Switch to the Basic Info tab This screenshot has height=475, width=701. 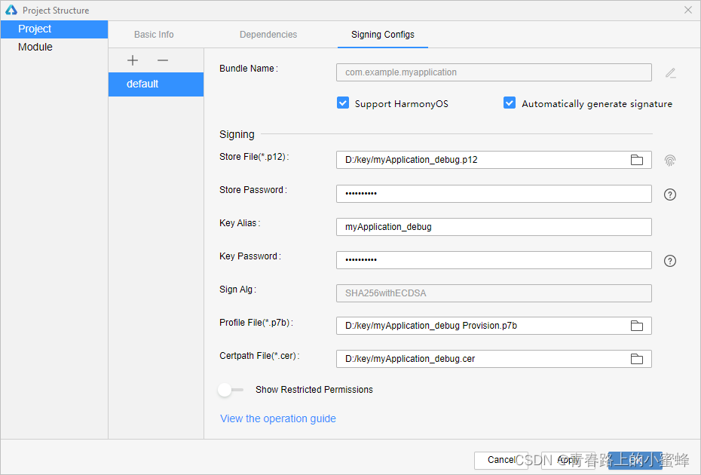154,35
